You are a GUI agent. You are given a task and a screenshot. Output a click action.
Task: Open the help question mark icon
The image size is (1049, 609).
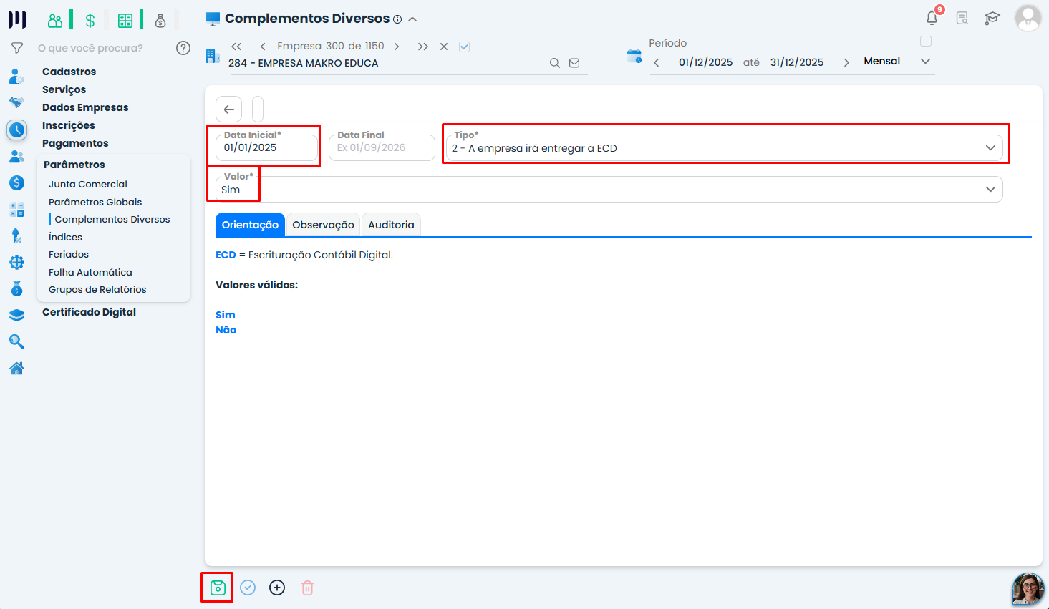(x=183, y=48)
